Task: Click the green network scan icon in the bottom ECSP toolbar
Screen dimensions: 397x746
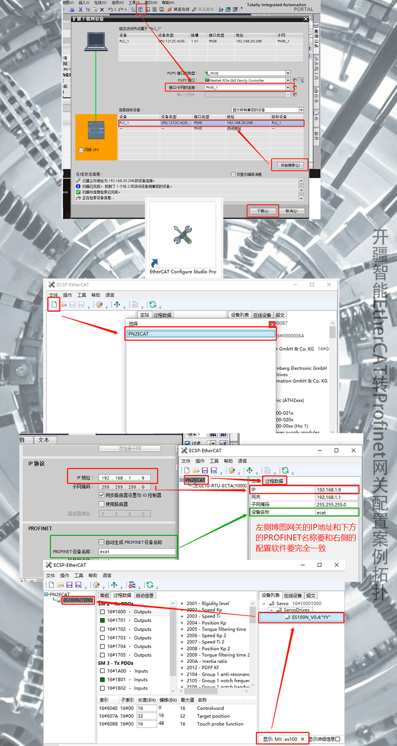Action: [114, 585]
